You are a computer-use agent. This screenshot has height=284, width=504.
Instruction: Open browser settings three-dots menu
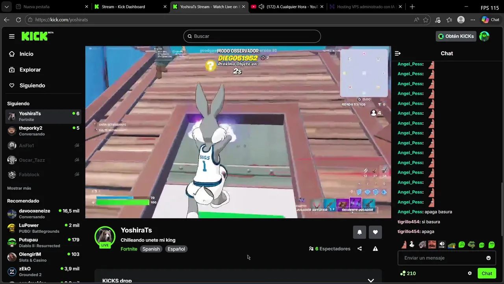(473, 20)
